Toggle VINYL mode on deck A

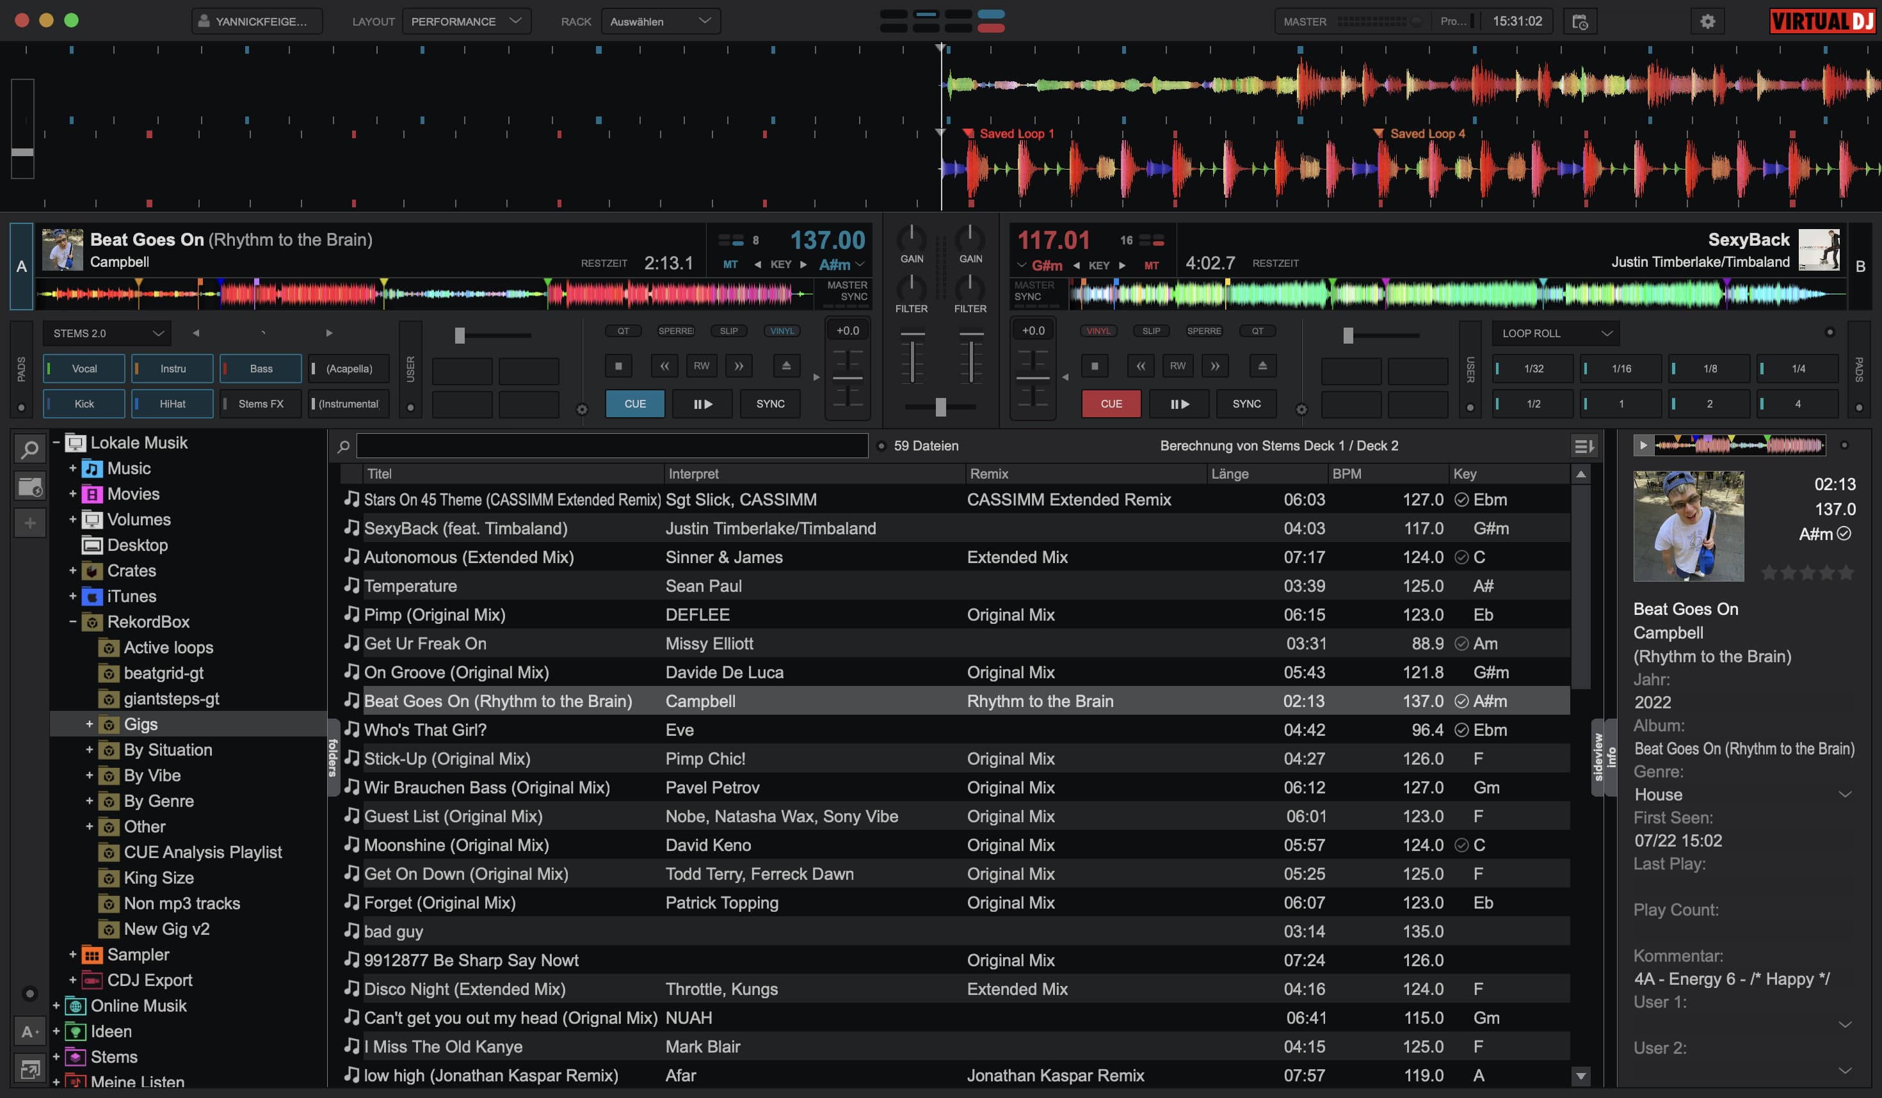click(782, 331)
